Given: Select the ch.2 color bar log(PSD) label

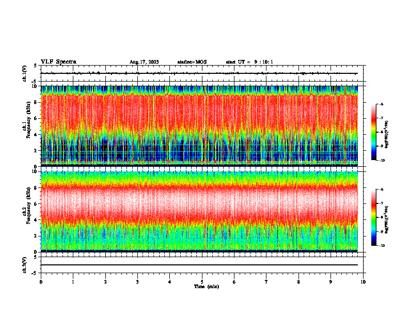Looking at the screenshot, I should tap(387, 219).
